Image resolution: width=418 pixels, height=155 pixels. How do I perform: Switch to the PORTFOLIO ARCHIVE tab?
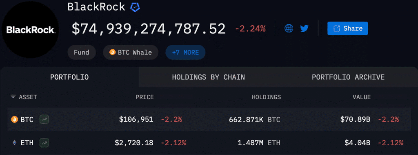[x=348, y=77]
